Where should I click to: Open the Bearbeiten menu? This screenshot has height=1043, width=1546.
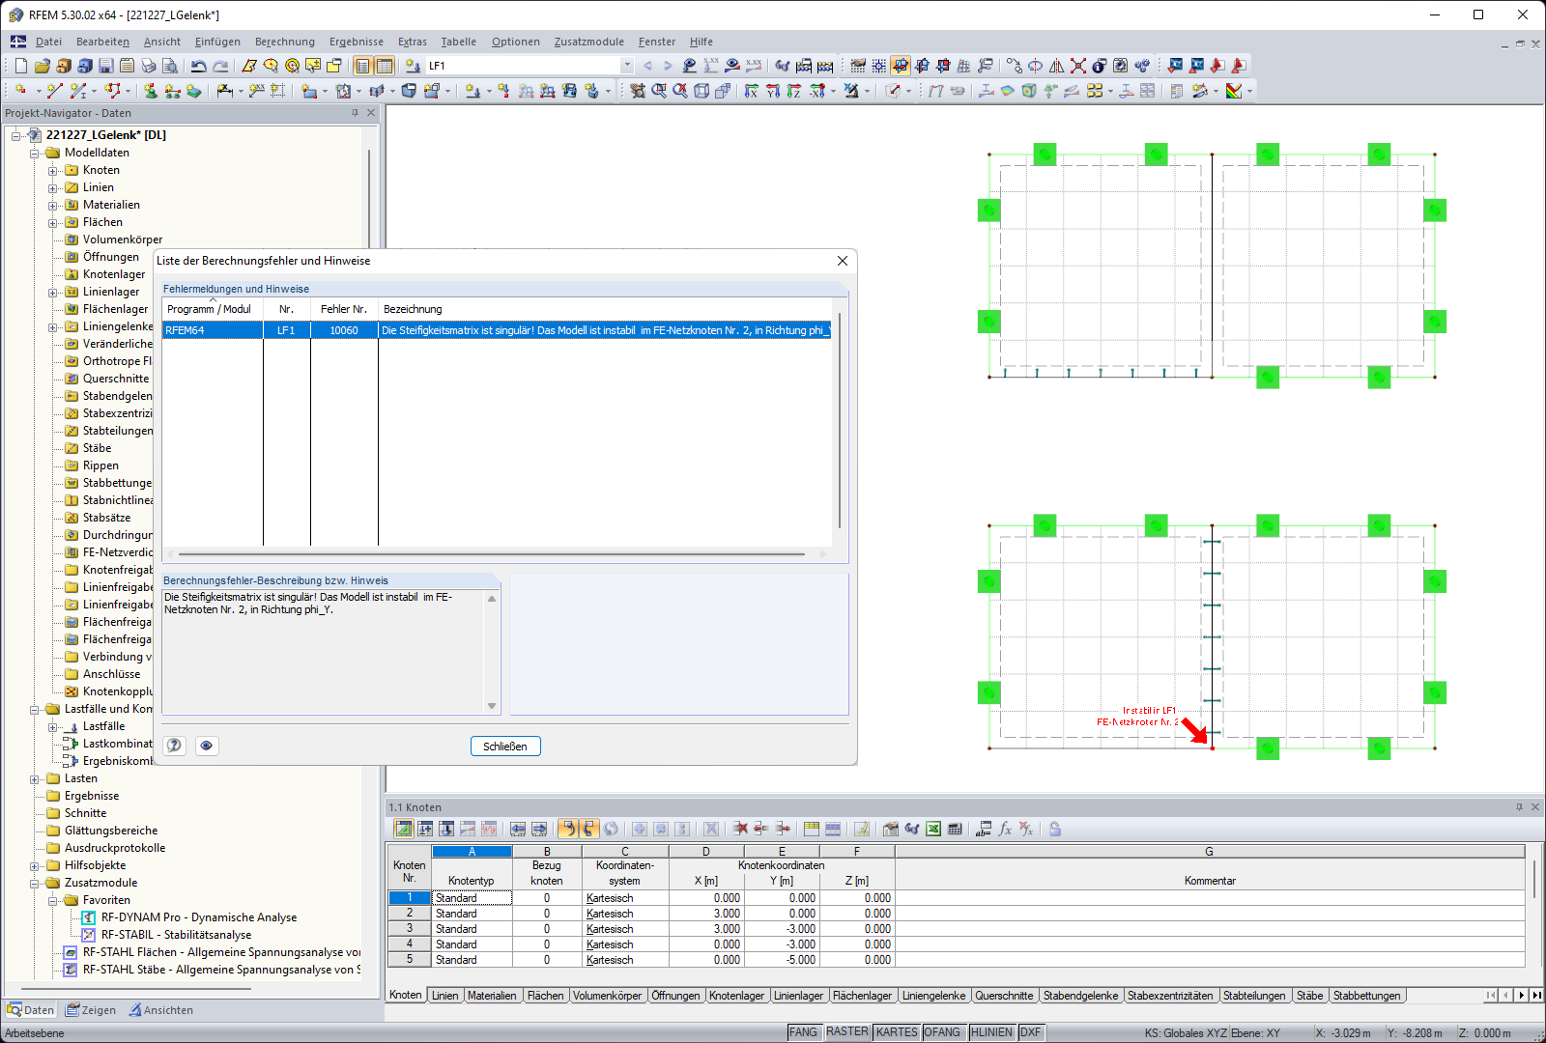coord(102,42)
